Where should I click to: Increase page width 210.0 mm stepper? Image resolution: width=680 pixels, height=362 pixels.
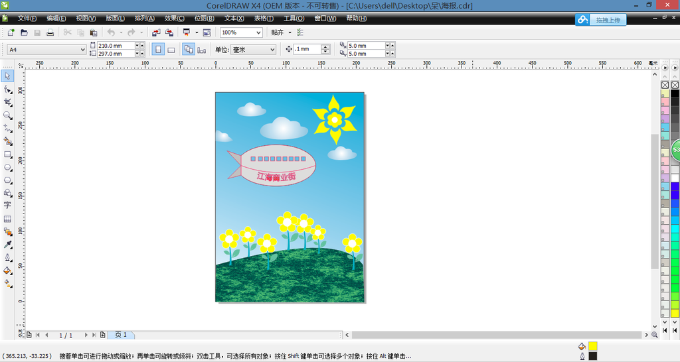(142, 46)
